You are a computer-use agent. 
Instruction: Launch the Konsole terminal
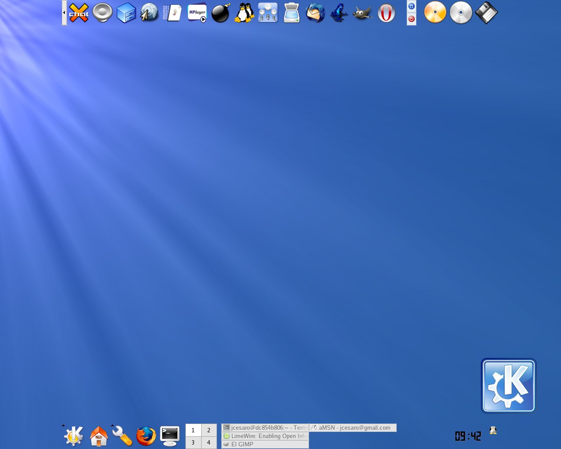(170, 436)
